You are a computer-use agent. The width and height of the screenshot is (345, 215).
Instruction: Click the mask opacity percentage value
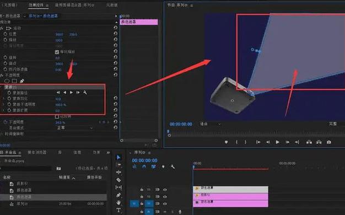coord(61,105)
